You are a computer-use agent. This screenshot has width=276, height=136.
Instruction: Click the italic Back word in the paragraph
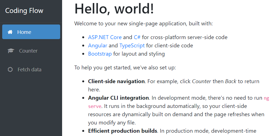(231, 81)
